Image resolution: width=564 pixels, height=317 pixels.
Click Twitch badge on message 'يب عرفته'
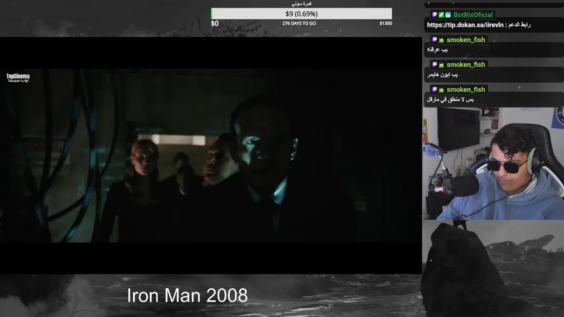434,40
